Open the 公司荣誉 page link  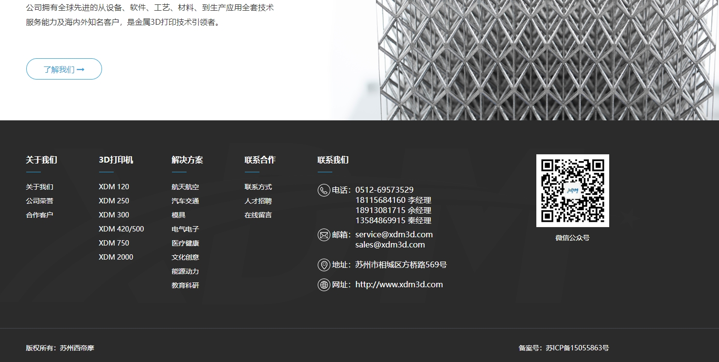click(x=40, y=200)
